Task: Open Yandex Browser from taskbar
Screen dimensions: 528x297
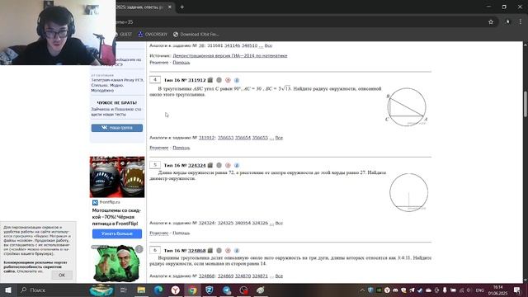Action: pos(175,290)
